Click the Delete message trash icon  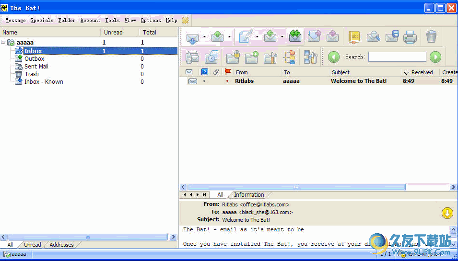click(x=431, y=37)
